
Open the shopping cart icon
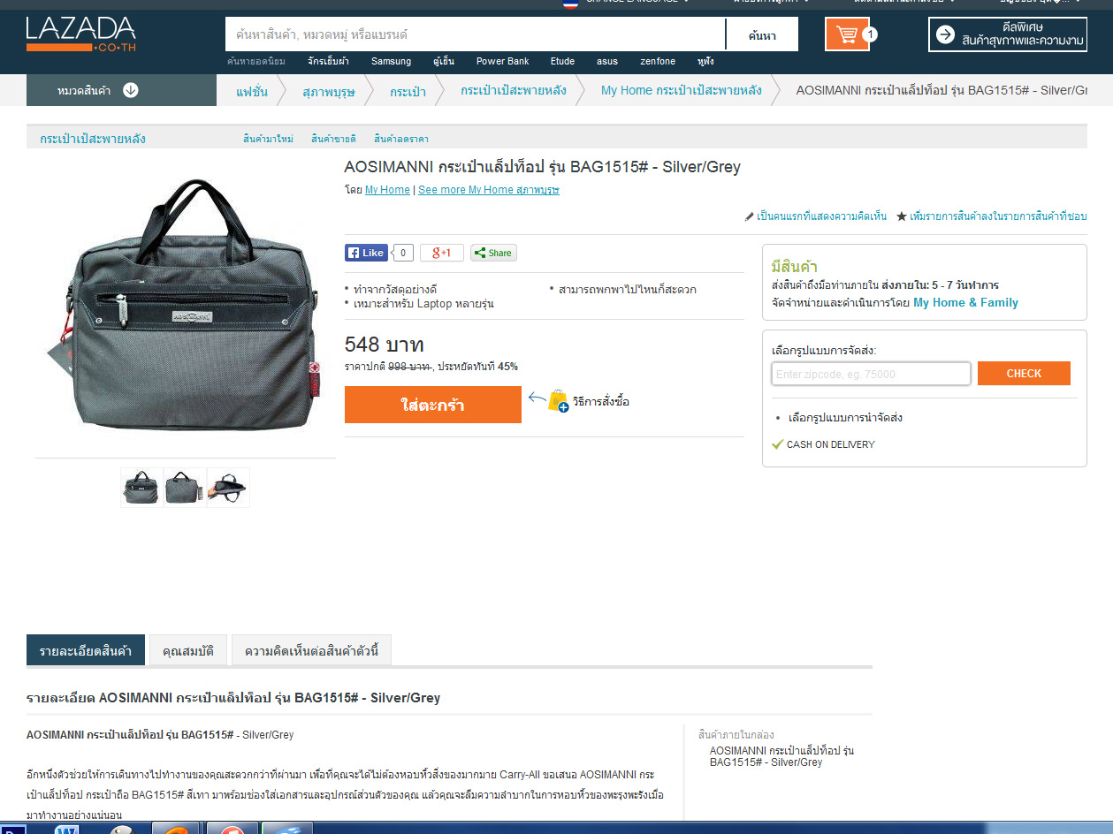[847, 34]
